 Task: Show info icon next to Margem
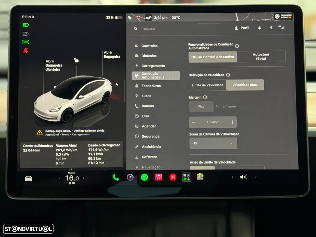point(205,97)
